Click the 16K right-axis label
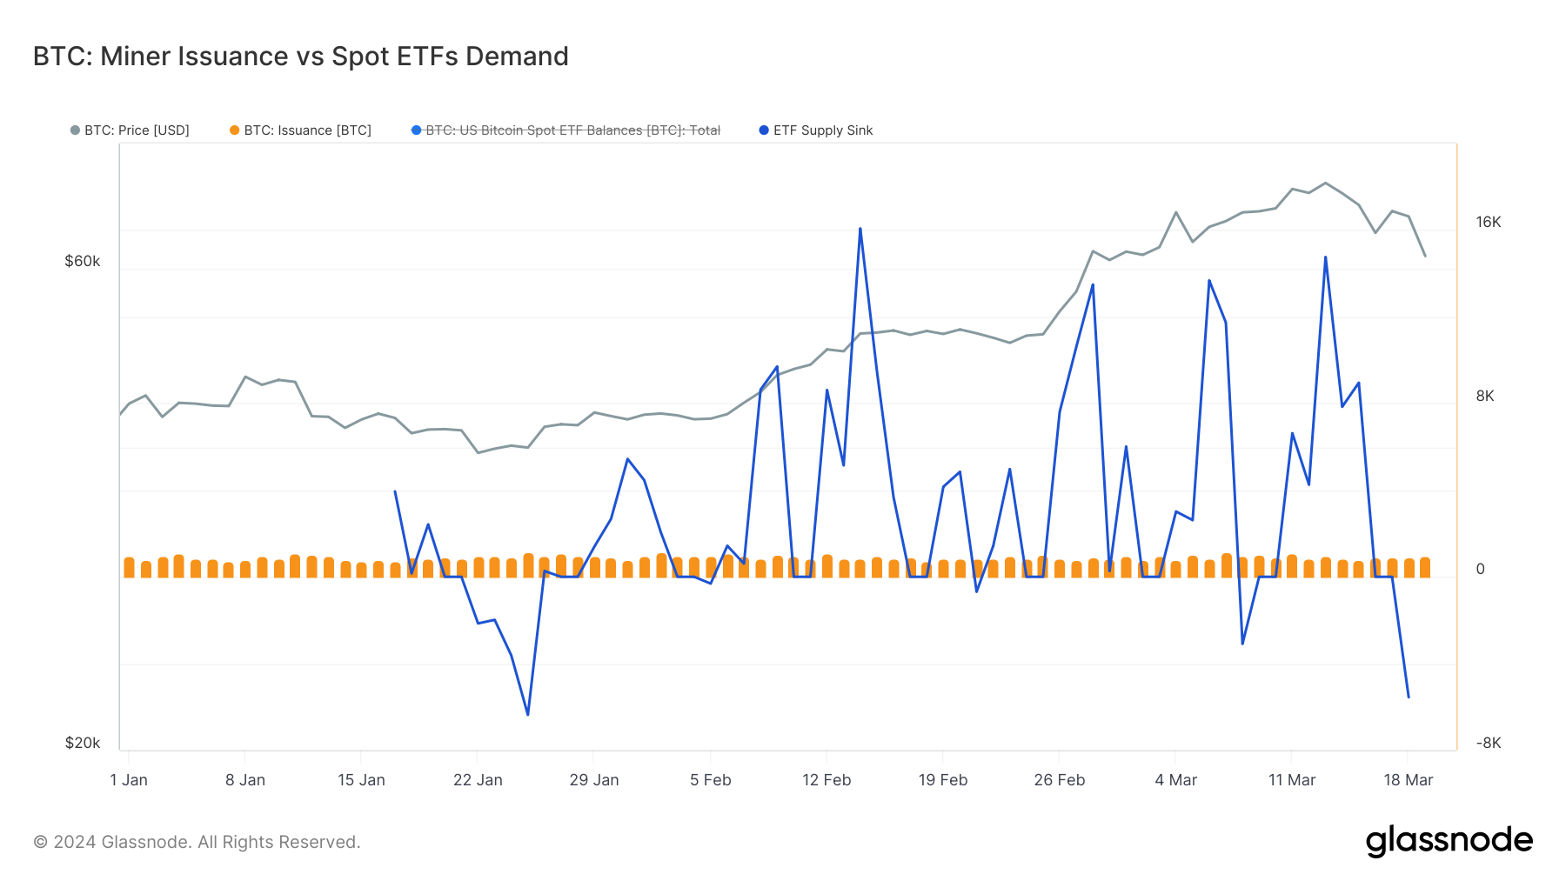1566x881 pixels. (x=1488, y=223)
